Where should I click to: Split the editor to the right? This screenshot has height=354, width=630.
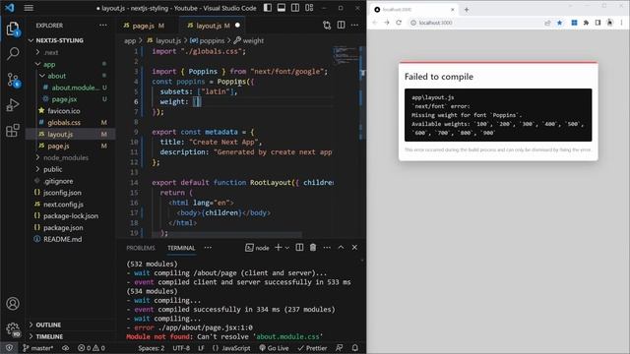pos(341,25)
